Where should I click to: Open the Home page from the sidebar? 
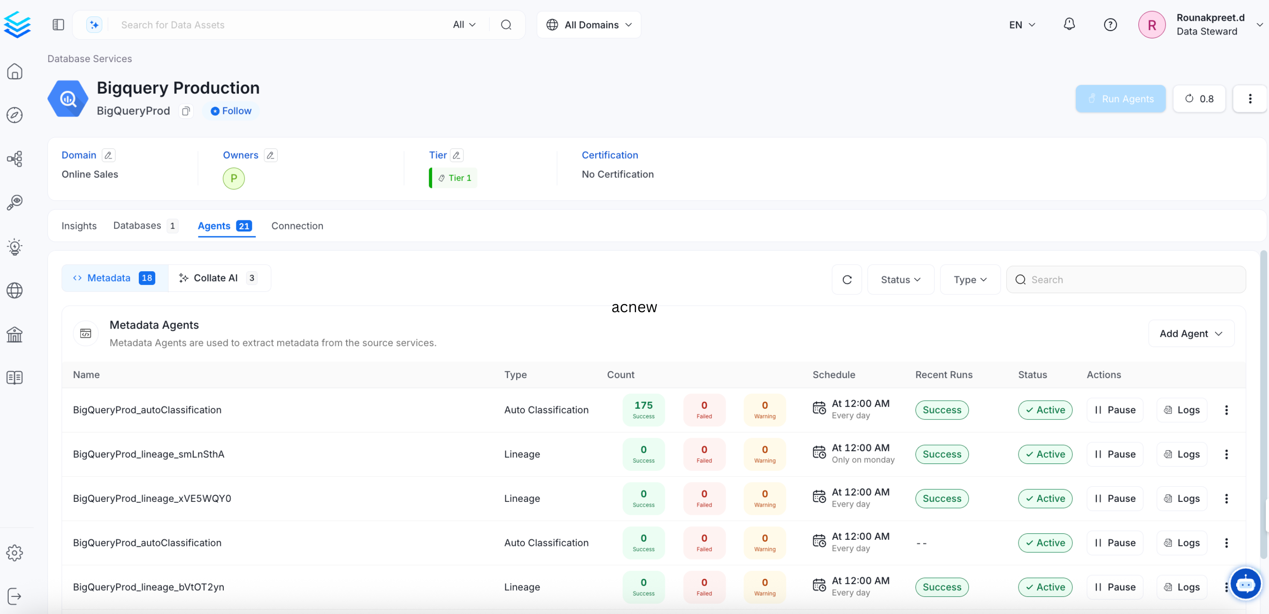tap(15, 72)
